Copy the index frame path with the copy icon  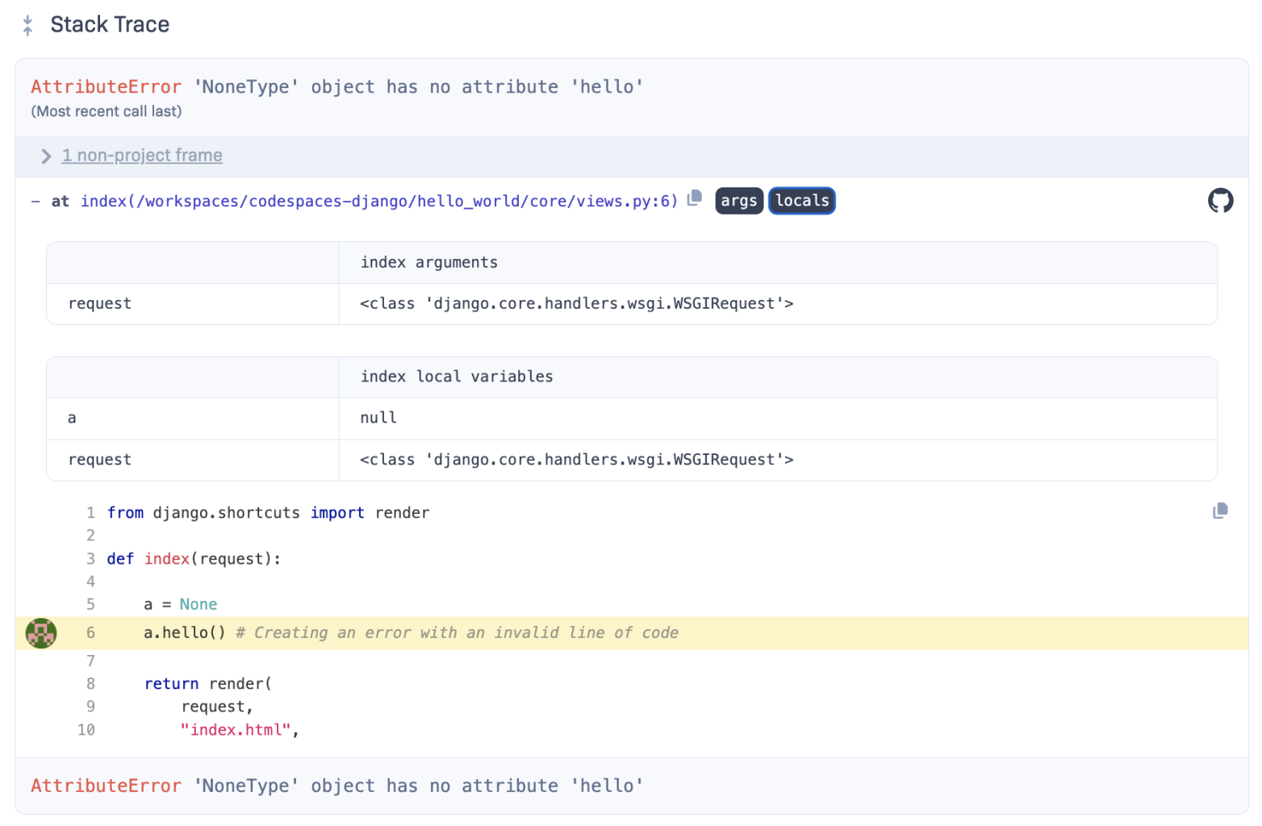[695, 198]
